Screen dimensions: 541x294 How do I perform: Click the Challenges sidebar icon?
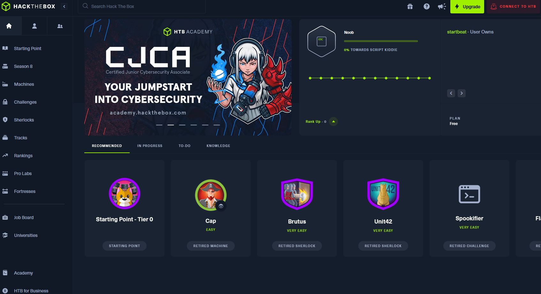(x=5, y=102)
